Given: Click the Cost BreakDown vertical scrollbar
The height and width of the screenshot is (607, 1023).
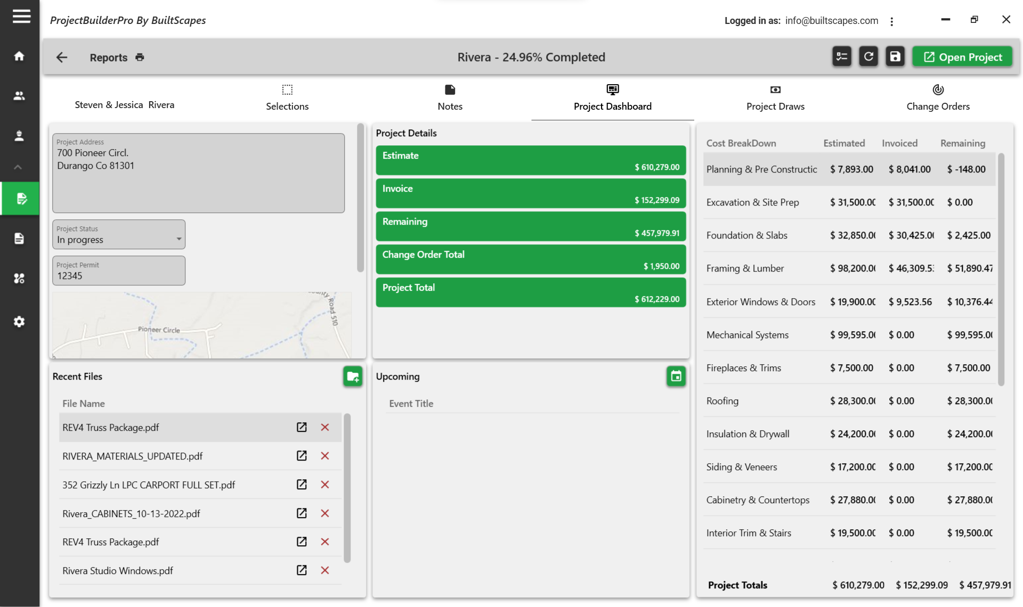Looking at the screenshot, I should 1001,269.
